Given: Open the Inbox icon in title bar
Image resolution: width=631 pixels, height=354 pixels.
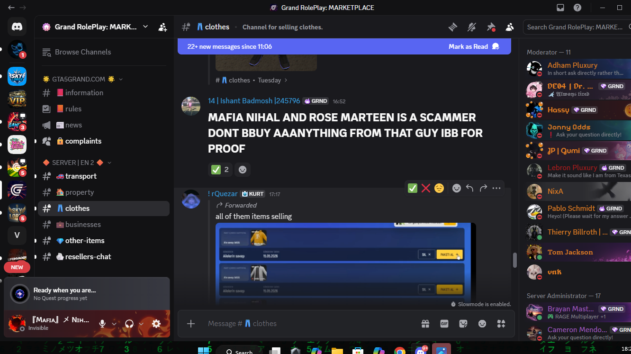Looking at the screenshot, I should point(560,8).
